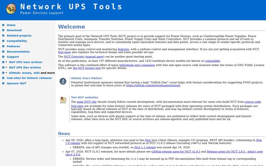Open NUT UPS Dev archive
This screenshot has width=266, height=166.
(x=25, y=68)
